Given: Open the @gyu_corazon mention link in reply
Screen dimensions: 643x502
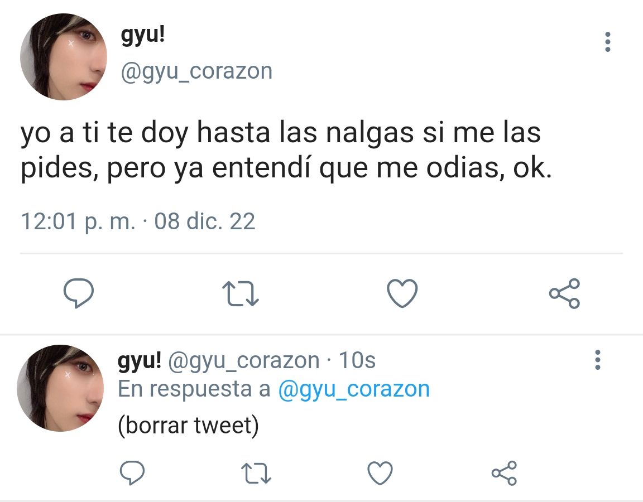Looking at the screenshot, I should coord(354,388).
